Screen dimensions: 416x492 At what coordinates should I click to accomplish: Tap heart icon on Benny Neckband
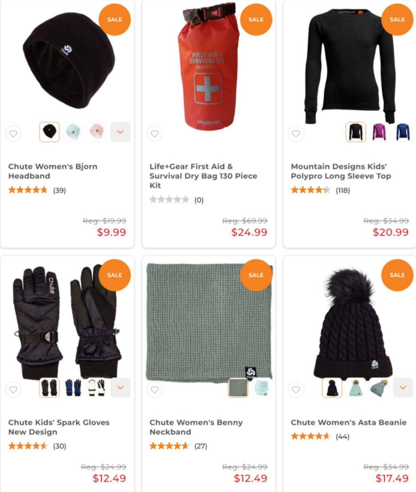tap(154, 390)
